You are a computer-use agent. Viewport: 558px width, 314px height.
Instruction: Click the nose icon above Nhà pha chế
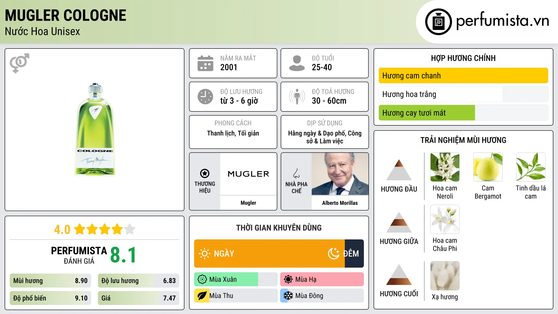296,173
